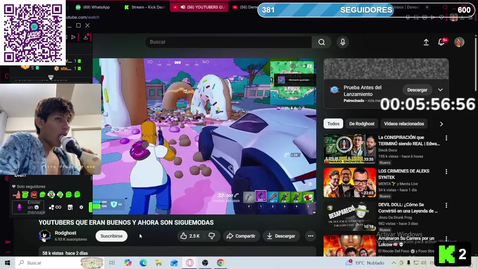The image size is (478, 269).
Task: Open emoji picker in chat message box
Action: 37,207
